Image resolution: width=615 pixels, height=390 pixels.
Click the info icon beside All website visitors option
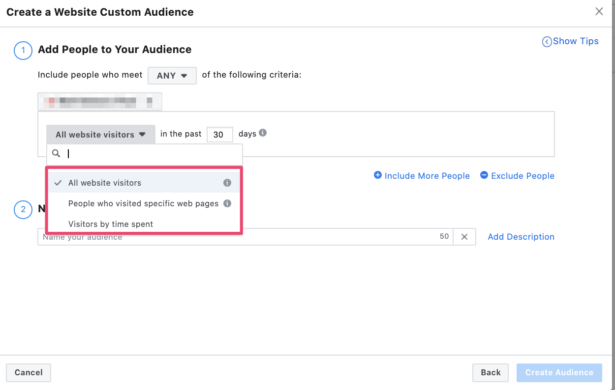click(x=227, y=182)
